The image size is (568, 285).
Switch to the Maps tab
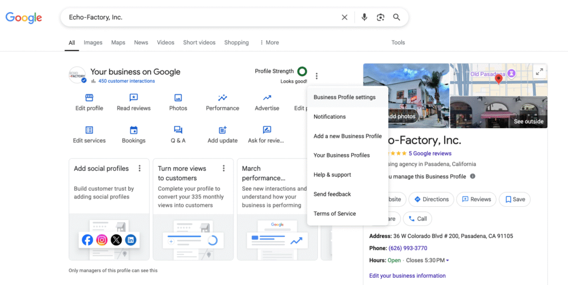118,42
